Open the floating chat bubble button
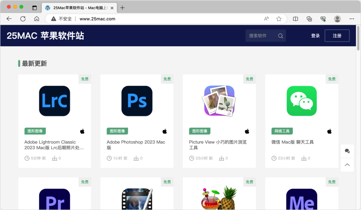The image size is (361, 210). [x=347, y=151]
